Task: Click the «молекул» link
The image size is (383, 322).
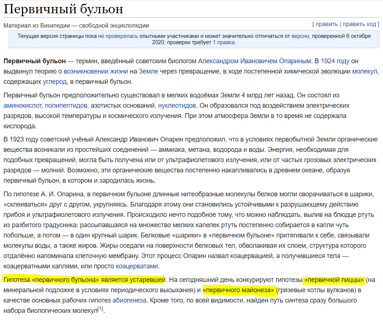Action: [365, 71]
